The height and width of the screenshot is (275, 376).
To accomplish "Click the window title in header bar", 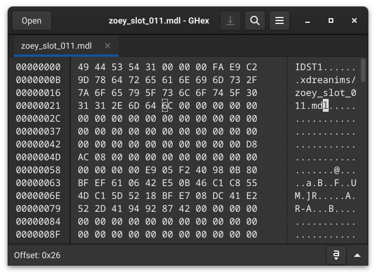I will [156, 21].
